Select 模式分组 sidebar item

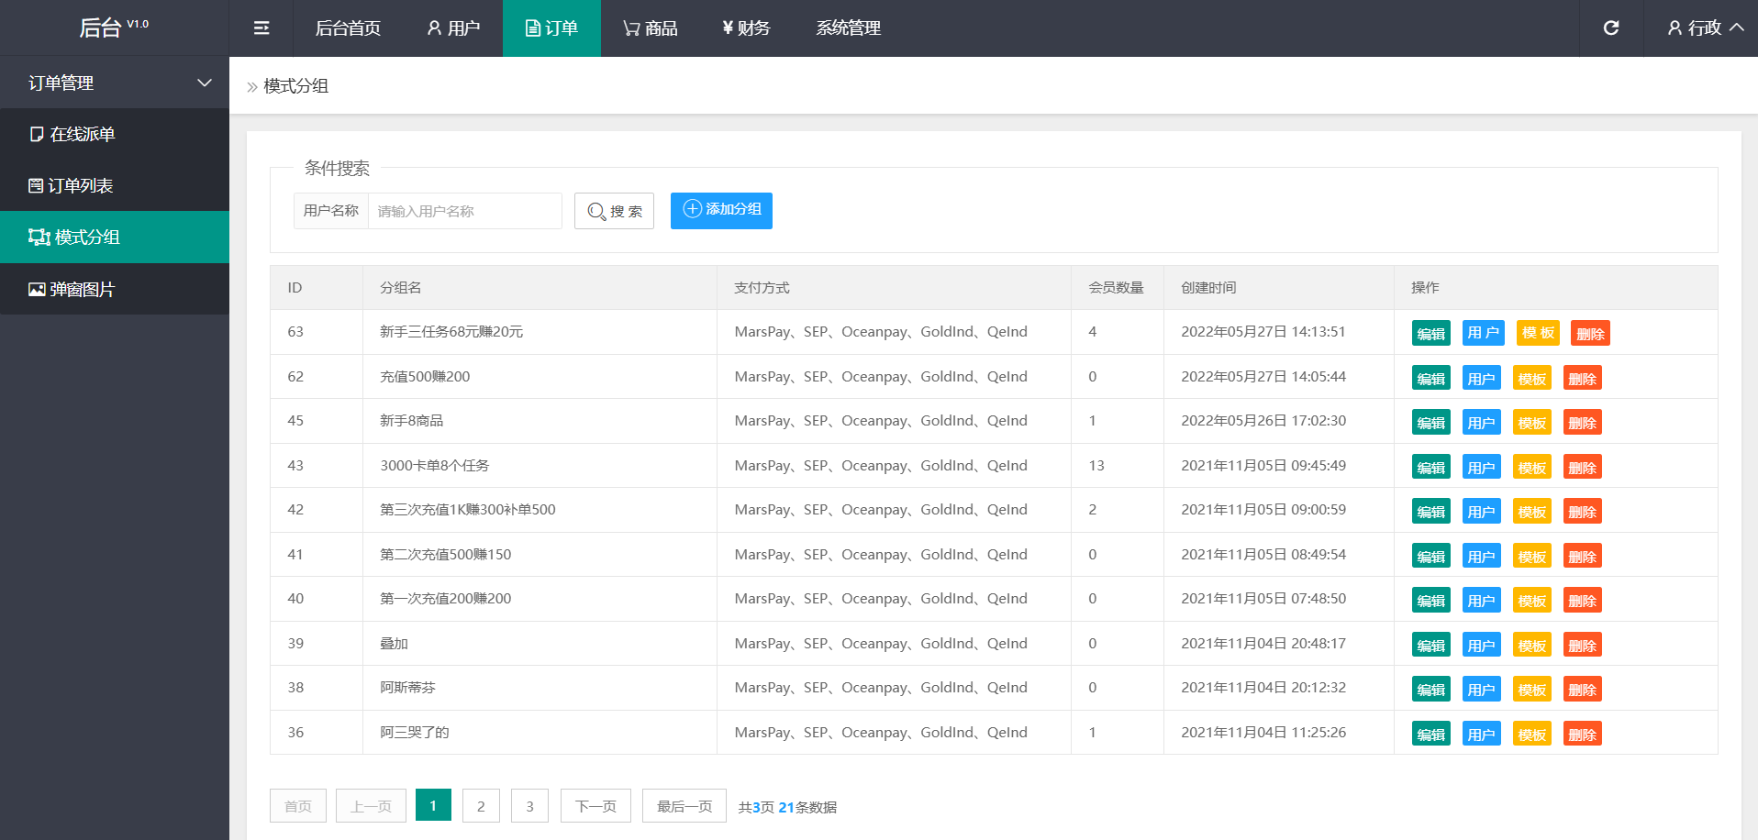pyautogui.click(x=87, y=238)
